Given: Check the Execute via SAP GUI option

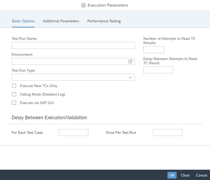Looking at the screenshot, I should 14,103.
